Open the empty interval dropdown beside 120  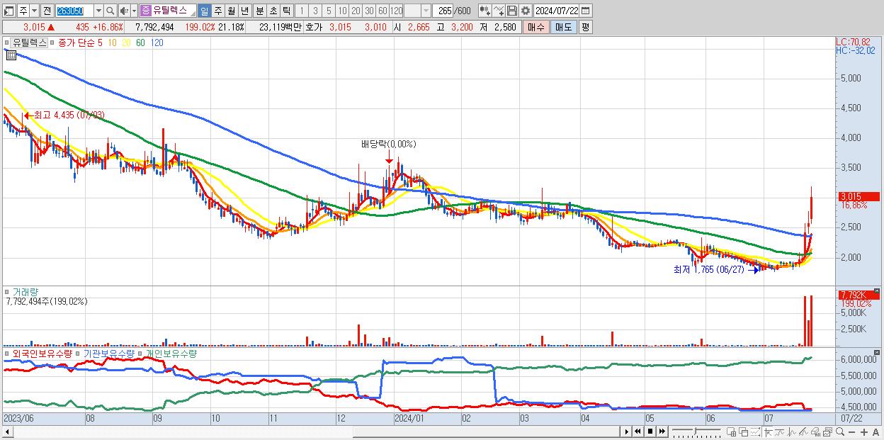pyautogui.click(x=426, y=11)
